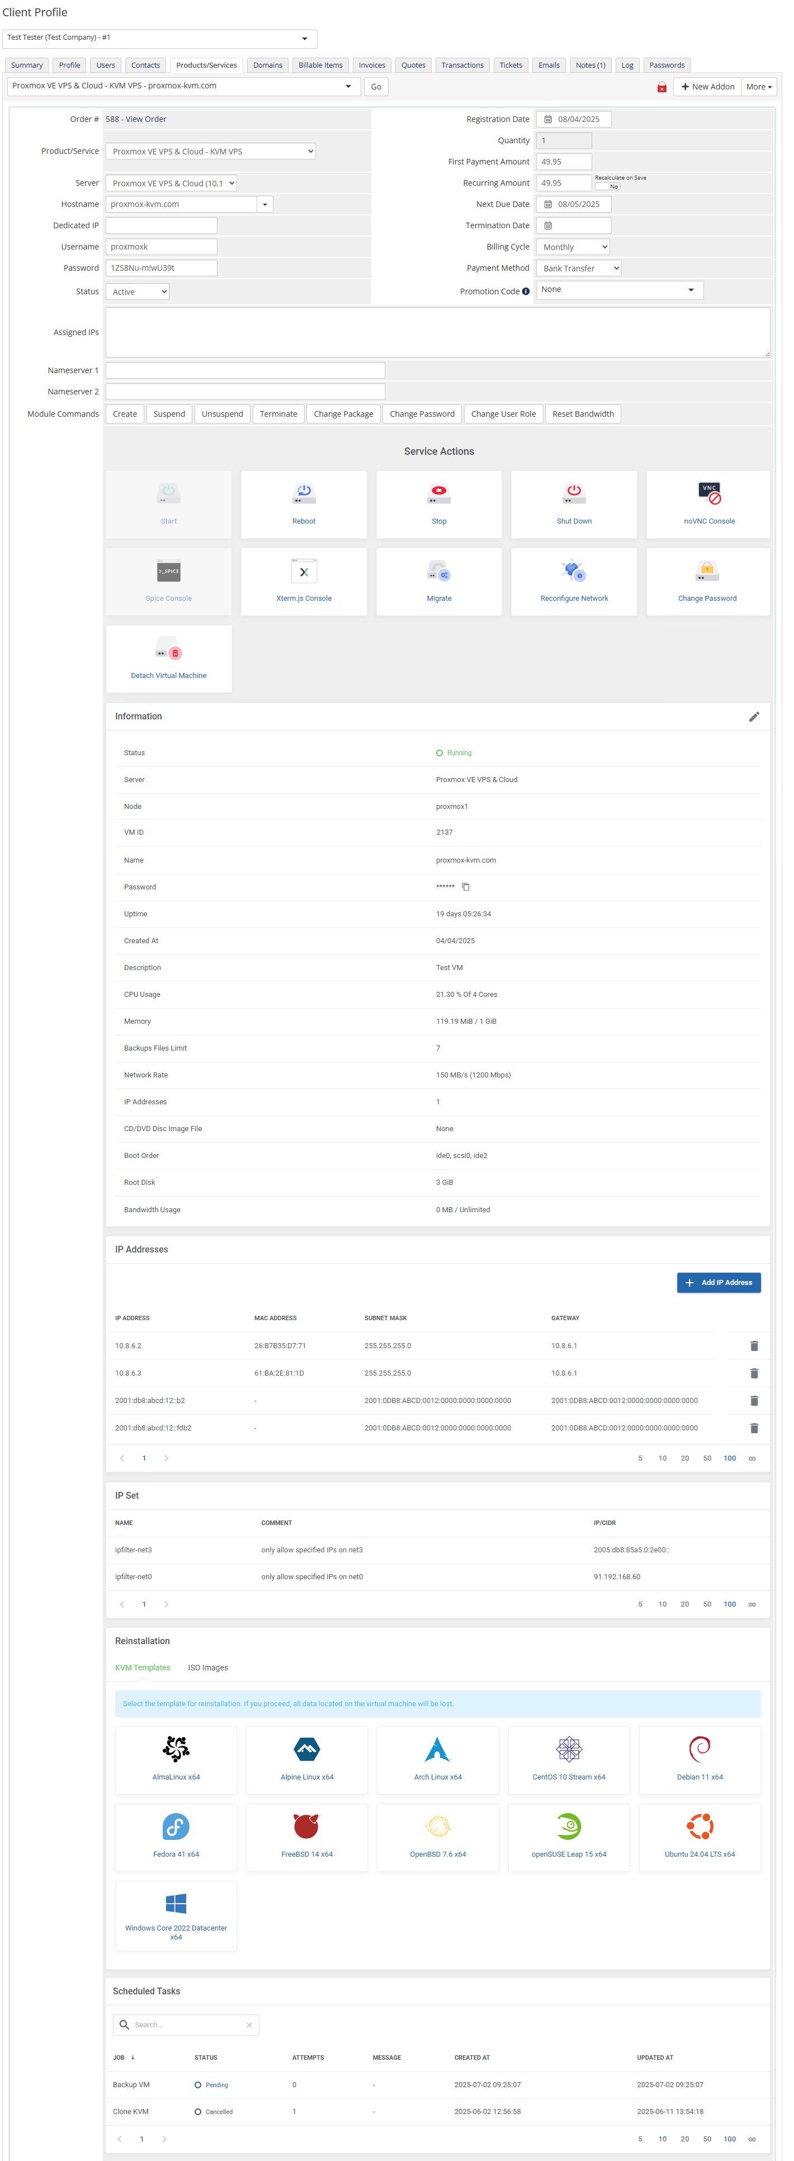Switch to the Invoices tab
This screenshot has width=794, height=2161.
coord(371,65)
